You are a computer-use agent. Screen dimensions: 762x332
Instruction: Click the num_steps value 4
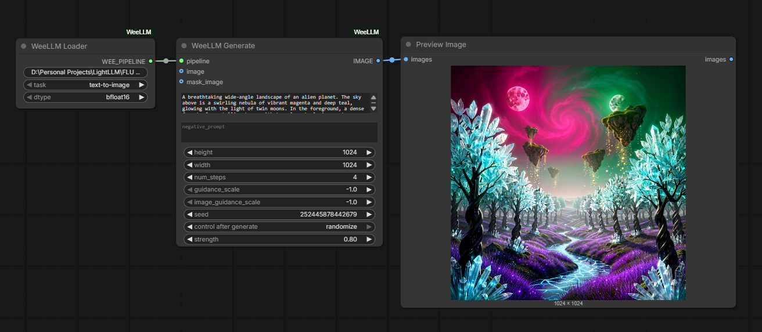[x=355, y=178]
